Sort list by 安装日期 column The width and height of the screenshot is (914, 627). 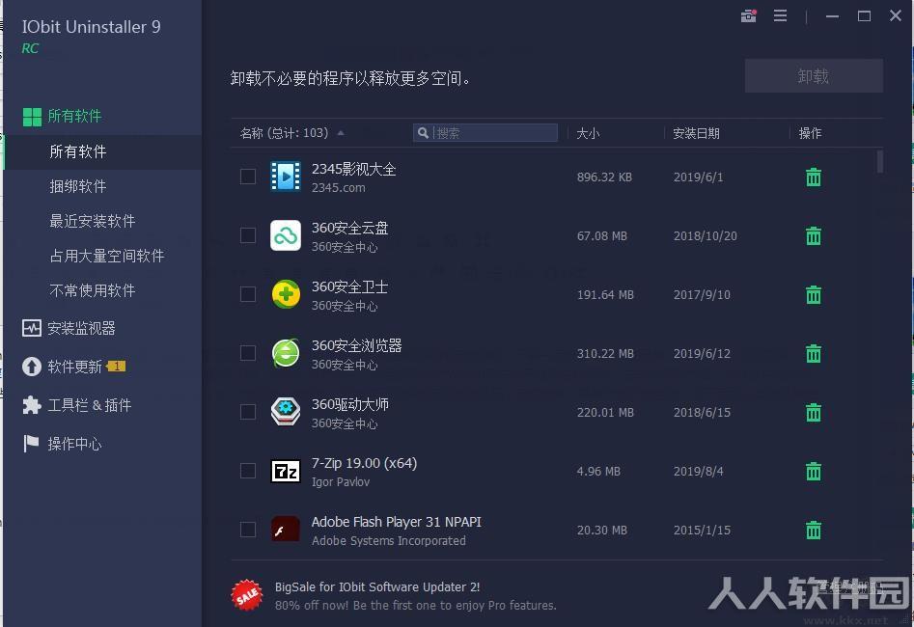[x=696, y=133]
